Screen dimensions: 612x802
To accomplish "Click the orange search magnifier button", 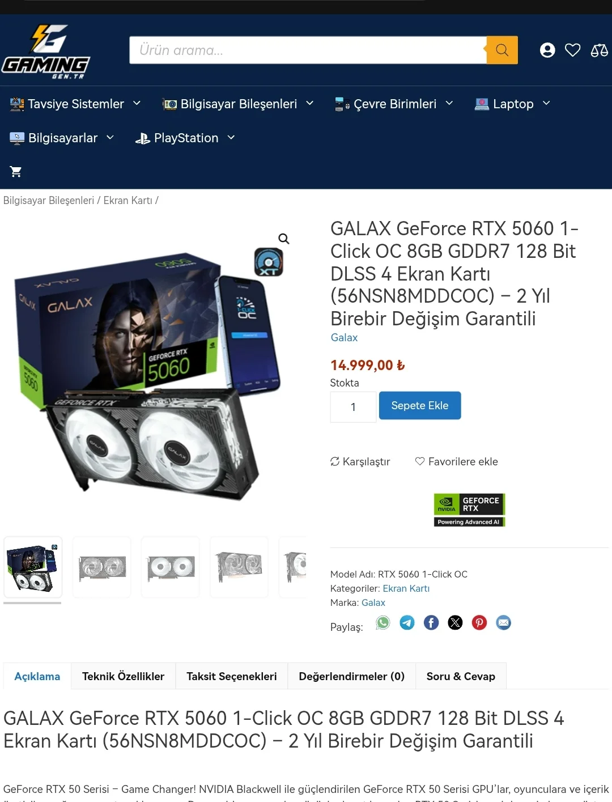I will (502, 50).
